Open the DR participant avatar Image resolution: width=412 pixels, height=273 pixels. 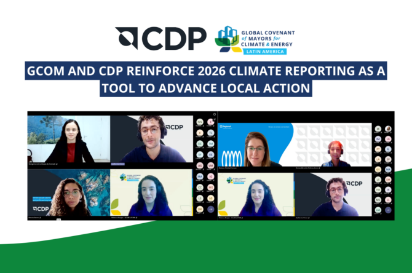click(x=200, y=209)
